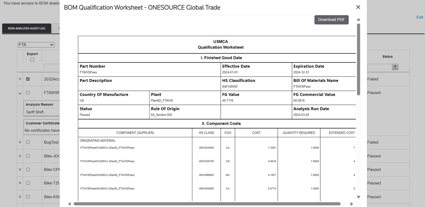The height and width of the screenshot is (207, 425).
Task: Check the Bike-TZU row export checkbox
Action: (x=28, y=183)
